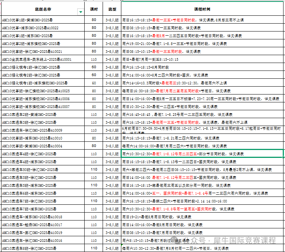The width and height of the screenshot is (285, 252).
Task: Click the green-outlined active schedule cell
Action: (201, 154)
